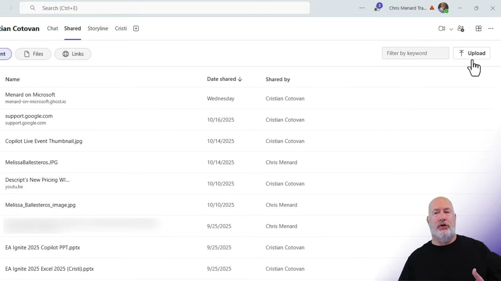Expand the video call options chevron

tap(451, 29)
